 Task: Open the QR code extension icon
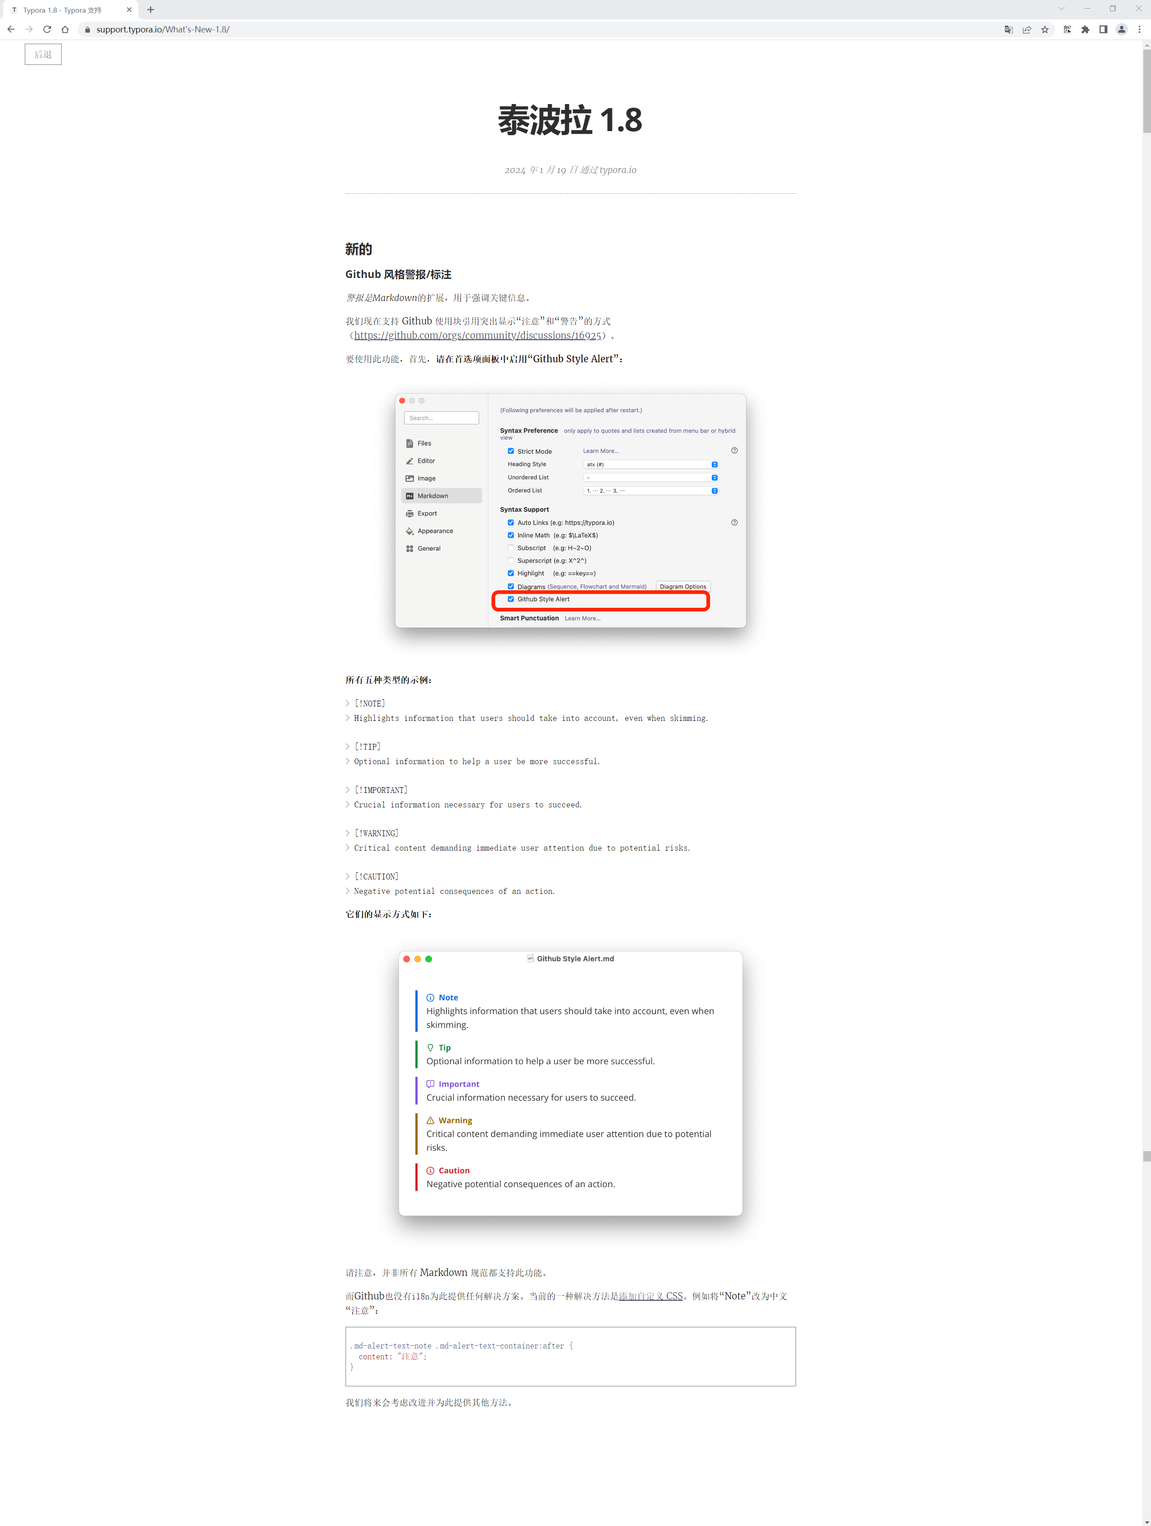coord(1068,30)
